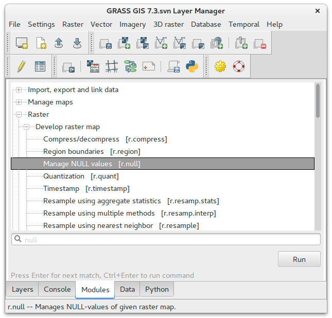The height and width of the screenshot is (318, 332).
Task: Open the raster map calculator
Action: pos(93,66)
